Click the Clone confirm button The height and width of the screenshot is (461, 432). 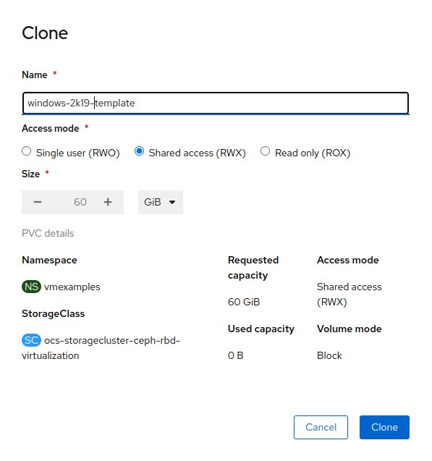click(x=384, y=427)
